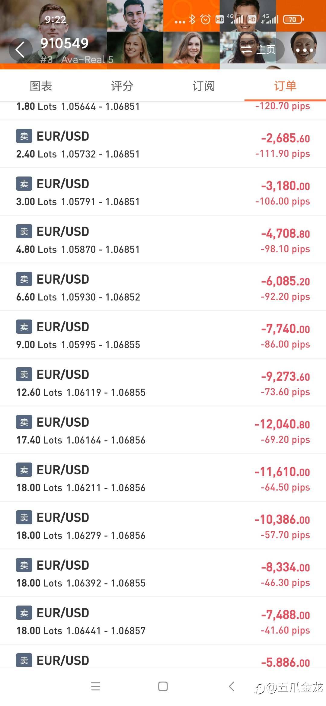The image size is (326, 706).
Task: Tap the sell icon on 3.00 Lots order
Action: (24, 184)
